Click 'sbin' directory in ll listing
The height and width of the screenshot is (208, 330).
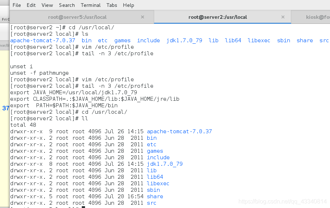(153, 190)
